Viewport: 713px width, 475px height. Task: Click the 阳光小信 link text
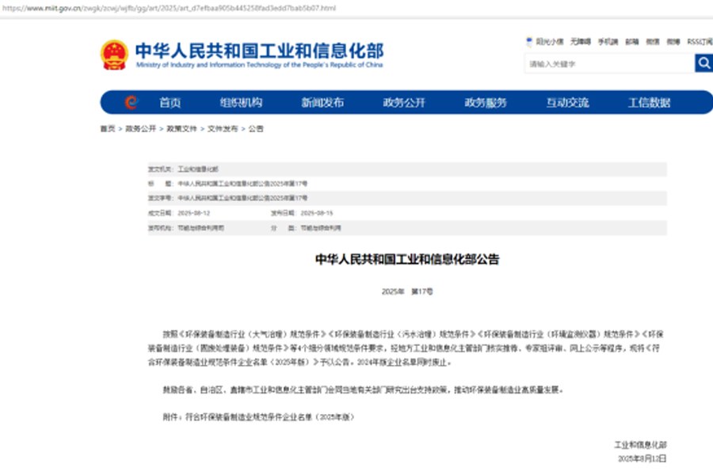pos(550,42)
